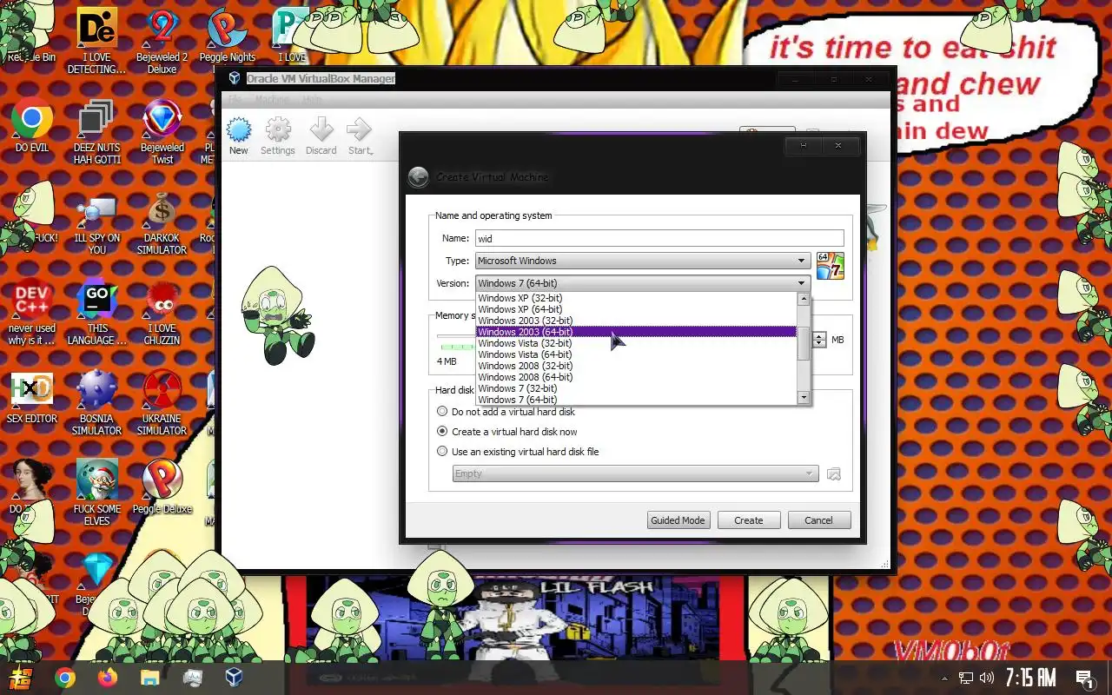
Task: Open the Empty hard disk file dropdown
Action: tap(635, 474)
